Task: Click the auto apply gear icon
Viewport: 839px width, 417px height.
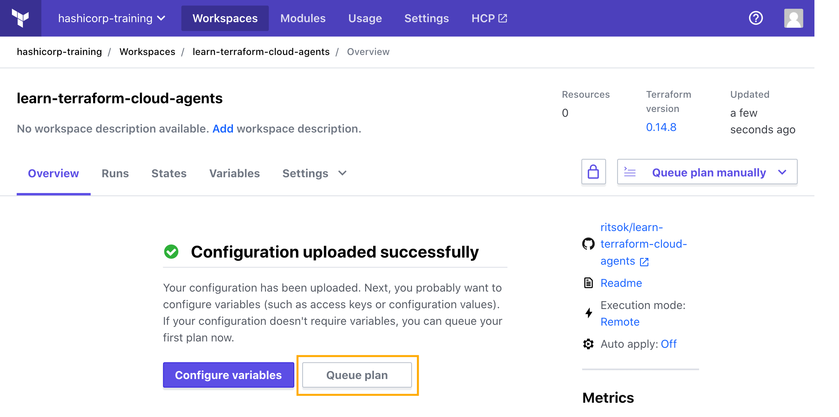Action: click(x=588, y=344)
